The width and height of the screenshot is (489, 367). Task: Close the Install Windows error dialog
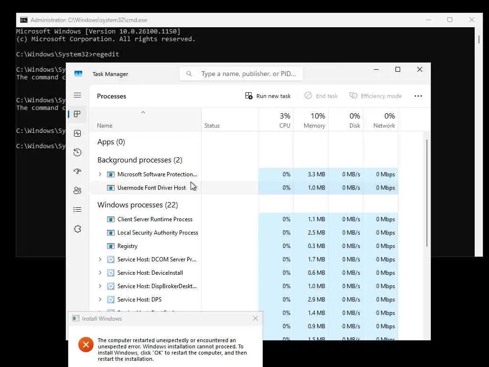[255, 318]
